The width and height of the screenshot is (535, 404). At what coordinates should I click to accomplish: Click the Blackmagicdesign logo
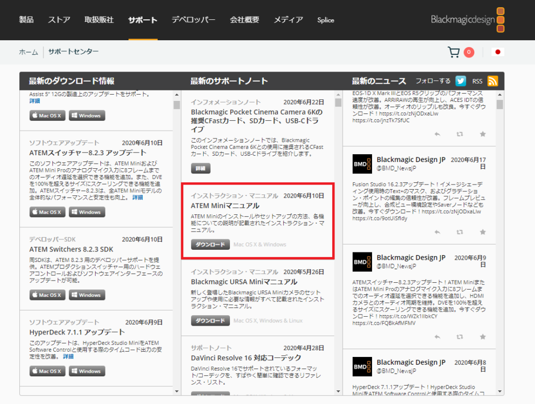[x=468, y=20]
